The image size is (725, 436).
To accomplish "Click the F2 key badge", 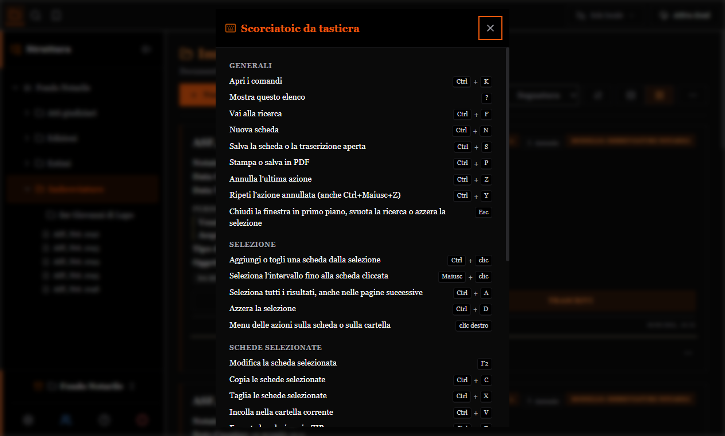I will pyautogui.click(x=485, y=364).
